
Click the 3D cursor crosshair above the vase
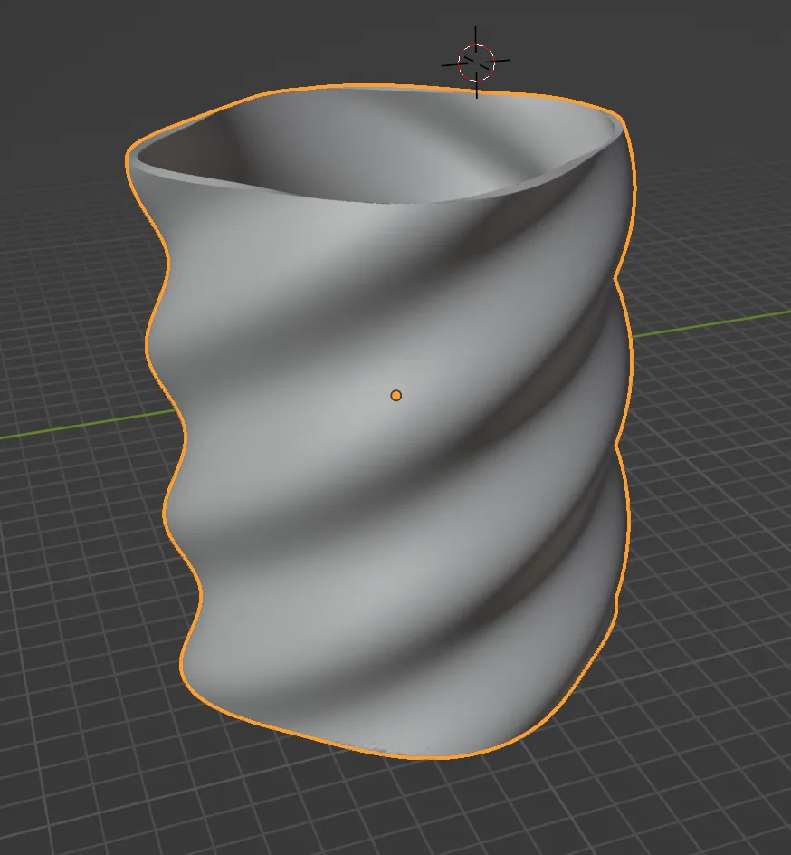[x=477, y=62]
